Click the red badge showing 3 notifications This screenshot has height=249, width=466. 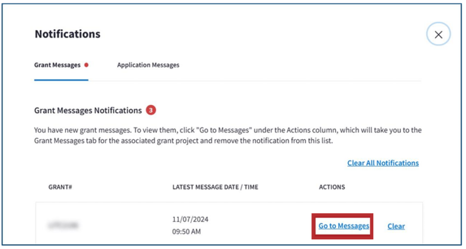pos(150,111)
